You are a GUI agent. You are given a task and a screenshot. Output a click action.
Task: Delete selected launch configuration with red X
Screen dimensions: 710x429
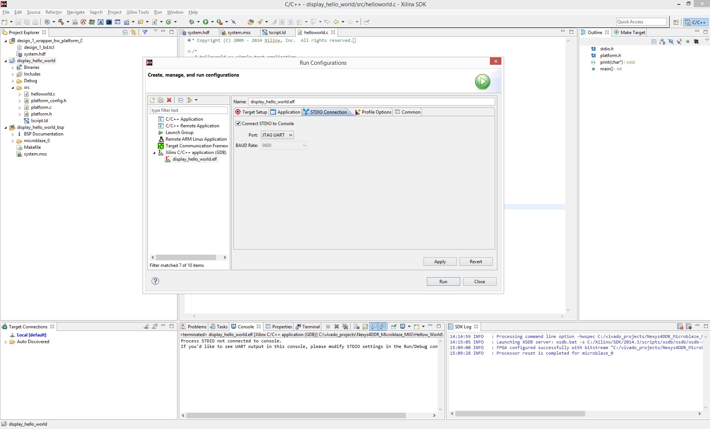pos(169,100)
